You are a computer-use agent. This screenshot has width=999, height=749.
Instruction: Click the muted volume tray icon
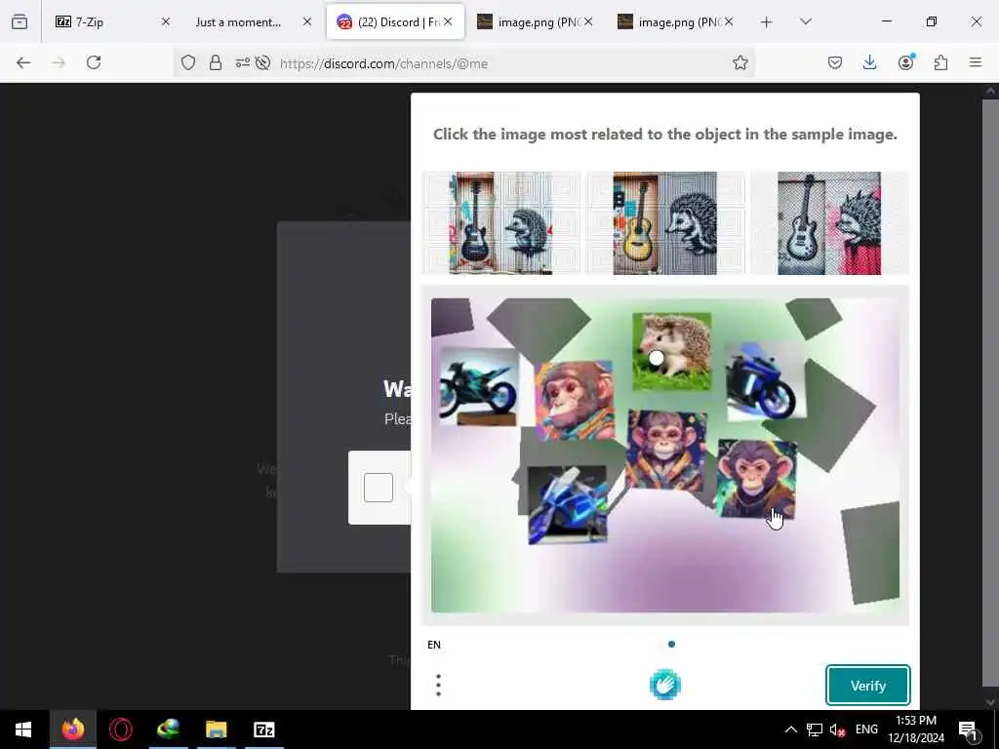click(837, 729)
